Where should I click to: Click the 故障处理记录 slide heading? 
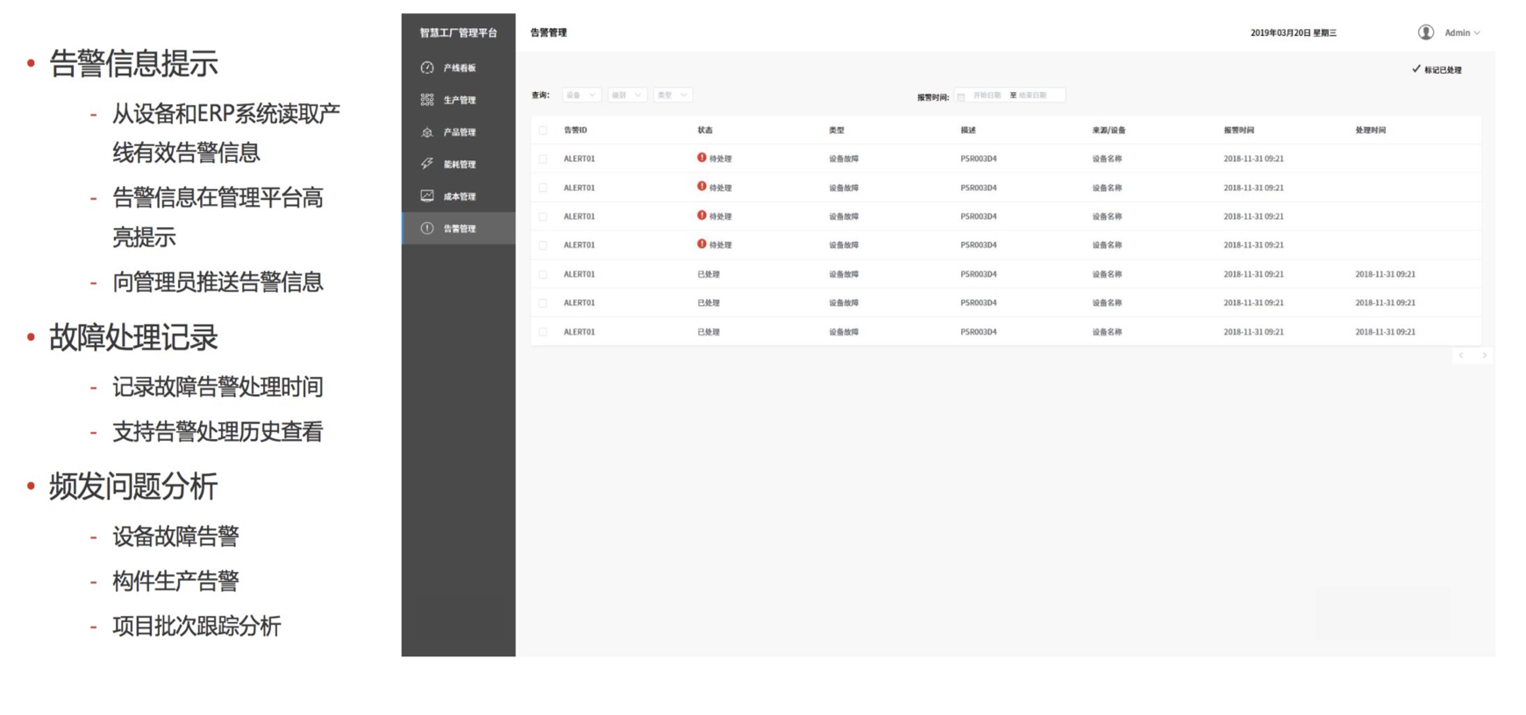(x=133, y=337)
